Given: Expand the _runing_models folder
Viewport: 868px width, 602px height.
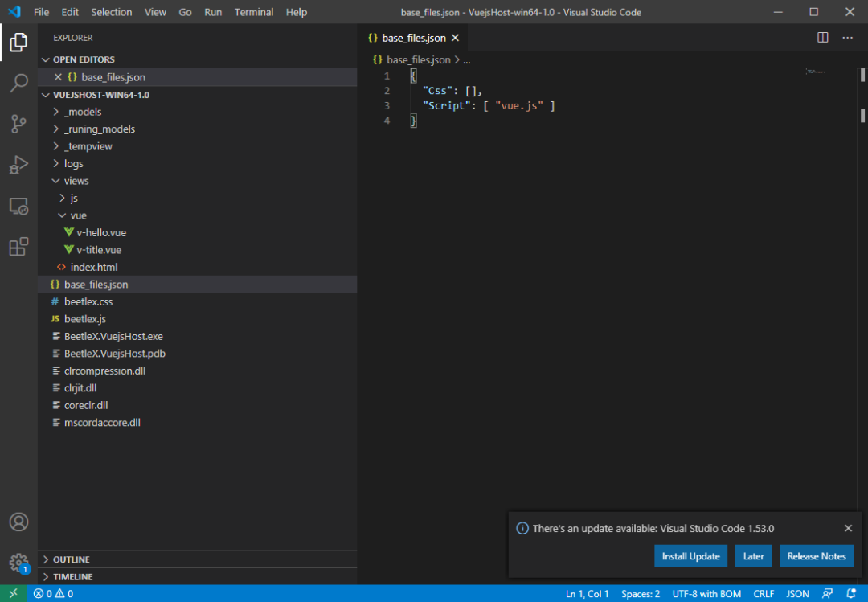Looking at the screenshot, I should coord(56,129).
